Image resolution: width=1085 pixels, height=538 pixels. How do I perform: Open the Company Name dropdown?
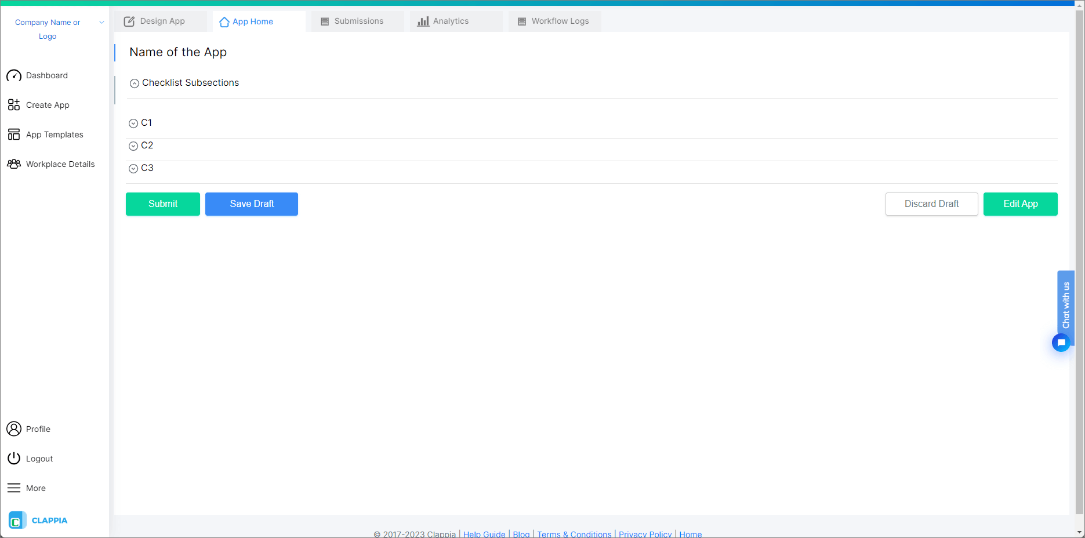point(101,22)
